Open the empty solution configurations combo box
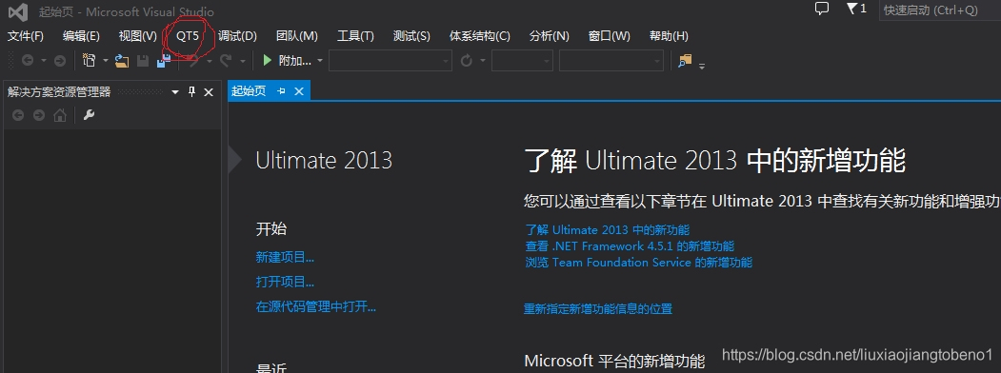 (x=390, y=61)
